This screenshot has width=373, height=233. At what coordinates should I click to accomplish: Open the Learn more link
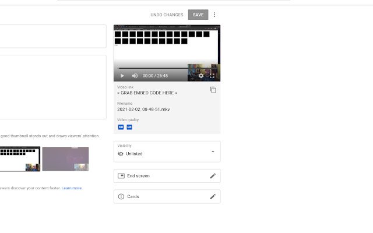(72, 188)
